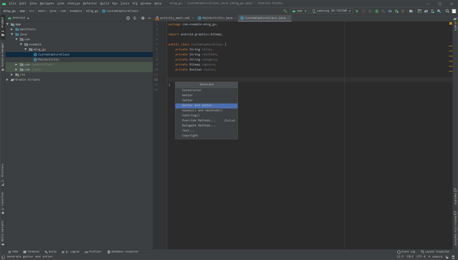Toggle the Emulator side tab
Screen dimensions: 458x260
click(x=455, y=197)
